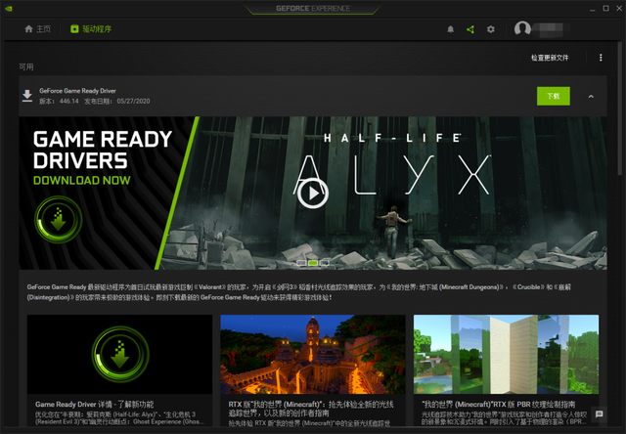Click the GeForce Game Ready Driver name text
626x434 pixels.
tap(77, 91)
